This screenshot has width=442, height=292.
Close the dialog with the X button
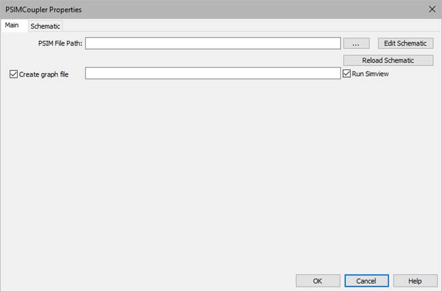[x=431, y=9]
